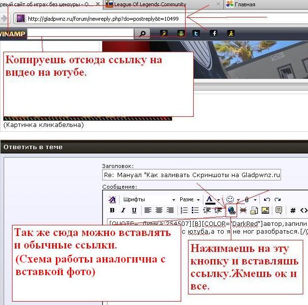The width and height of the screenshot is (308, 305).
Task: Click the Remove Formatting icon in editor
Action: pos(112,200)
